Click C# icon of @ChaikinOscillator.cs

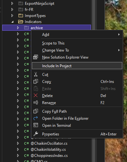(x=26, y=143)
